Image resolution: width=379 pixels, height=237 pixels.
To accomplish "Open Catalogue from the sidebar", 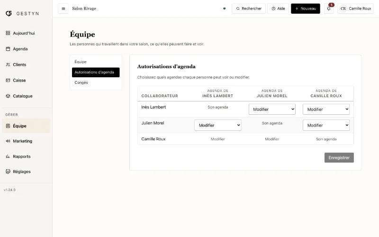I will point(26,96).
